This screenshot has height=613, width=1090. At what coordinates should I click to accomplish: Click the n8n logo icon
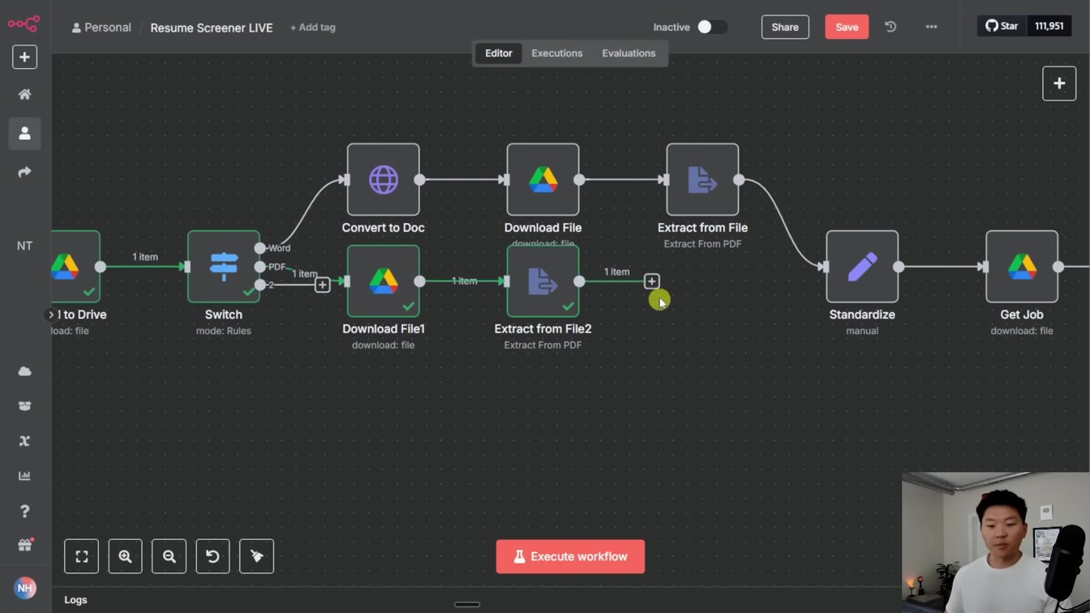[24, 24]
